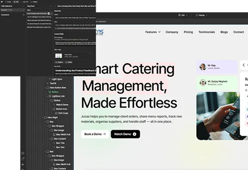Expand the Text18 element arrow
Image resolution: width=248 pixels, height=170 pixels.
point(48,83)
